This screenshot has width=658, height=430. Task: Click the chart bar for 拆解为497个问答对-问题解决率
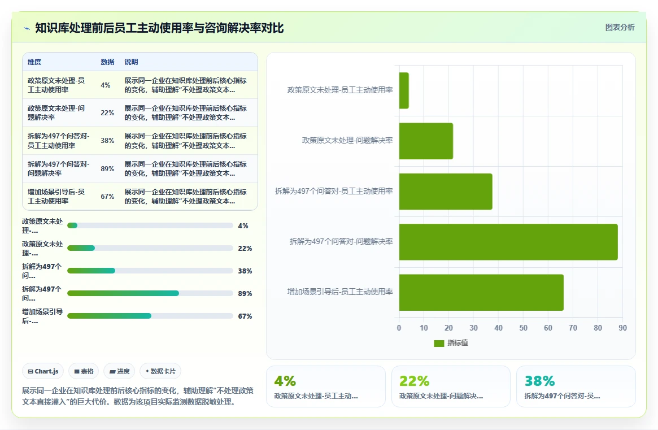(x=508, y=242)
